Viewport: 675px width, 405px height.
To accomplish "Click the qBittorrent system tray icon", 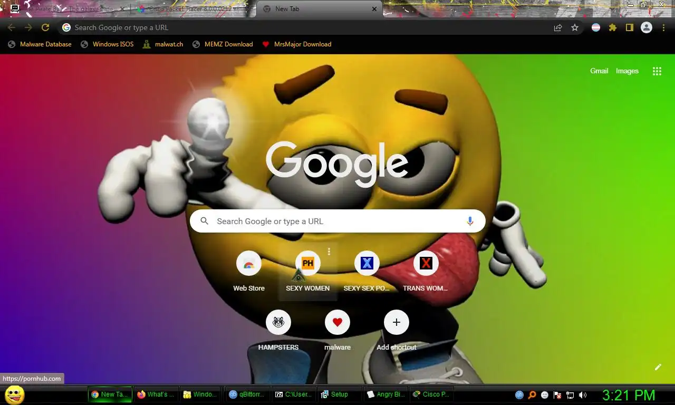I will click(x=519, y=394).
